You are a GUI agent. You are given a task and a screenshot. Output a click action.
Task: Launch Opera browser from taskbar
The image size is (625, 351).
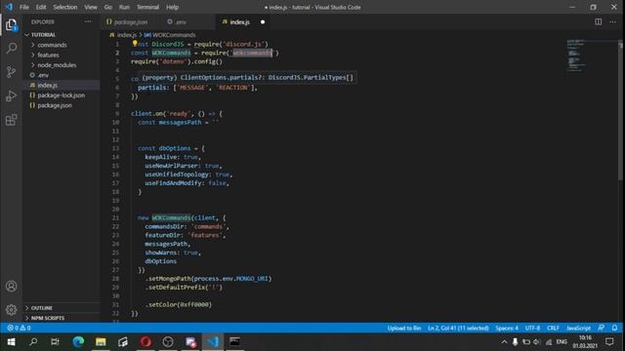(146, 342)
